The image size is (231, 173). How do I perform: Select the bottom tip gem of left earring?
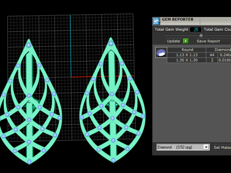coord(29,161)
